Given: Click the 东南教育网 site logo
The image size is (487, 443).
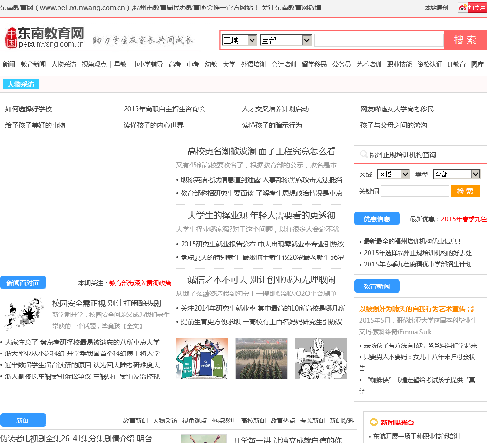Looking at the screenshot, I should (x=45, y=37).
